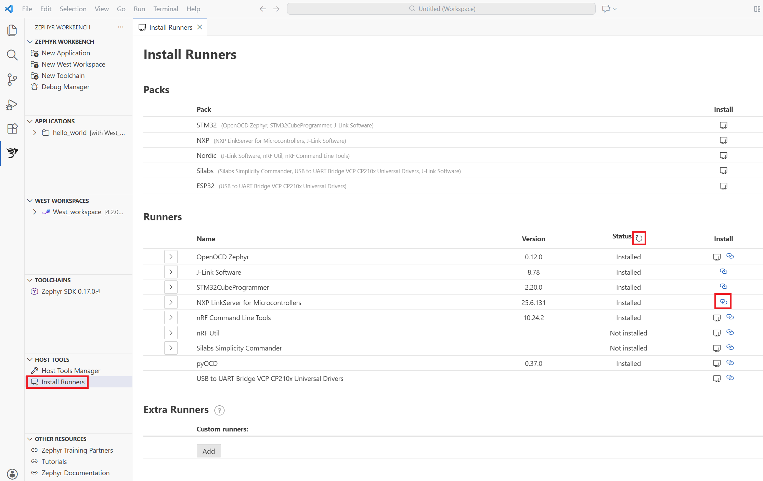This screenshot has height=481, width=763.
Task: Click the install icon for the ESP32 pack
Action: point(723,186)
